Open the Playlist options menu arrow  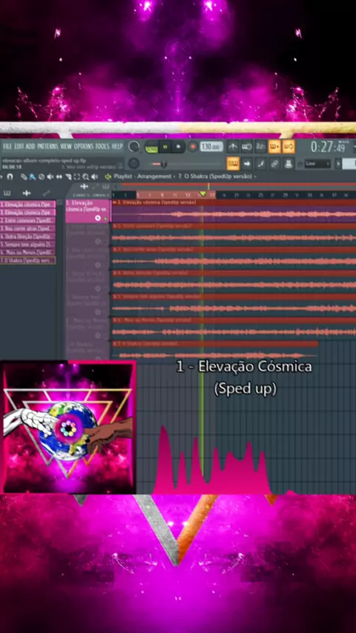(108, 176)
